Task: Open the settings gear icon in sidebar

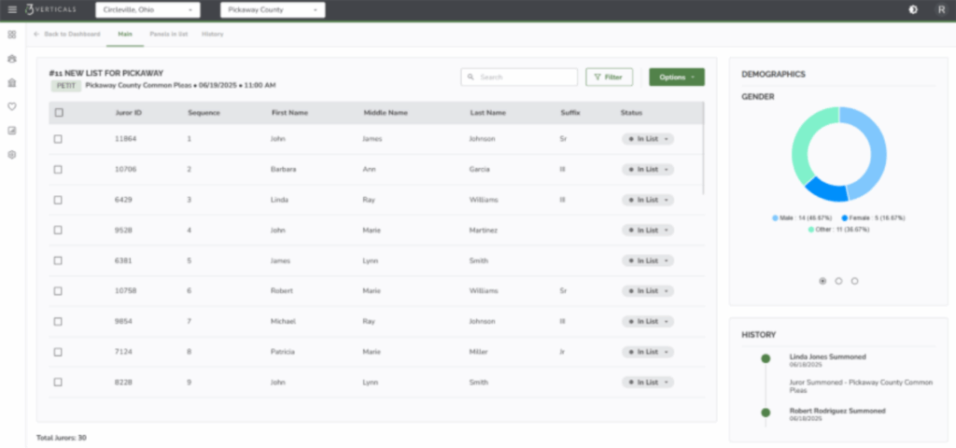Action: (x=12, y=155)
